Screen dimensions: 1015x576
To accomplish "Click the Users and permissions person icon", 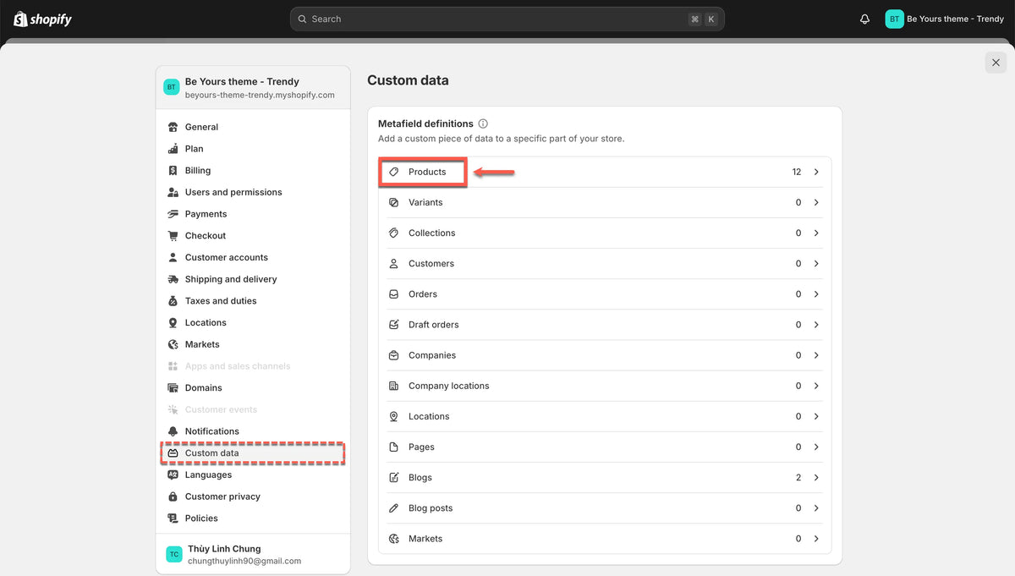I will (x=173, y=192).
